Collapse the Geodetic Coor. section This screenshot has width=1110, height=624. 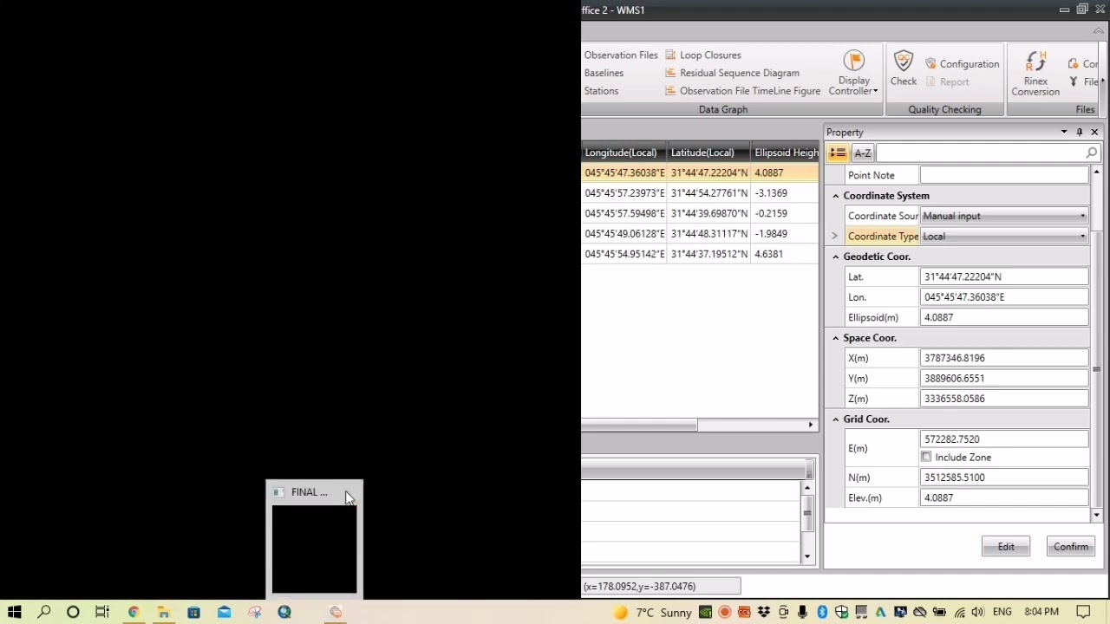[836, 257]
